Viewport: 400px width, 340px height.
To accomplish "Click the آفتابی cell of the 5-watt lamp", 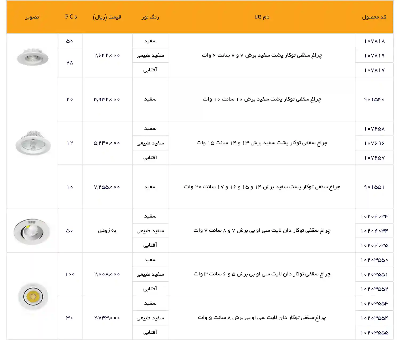I will [x=150, y=332].
